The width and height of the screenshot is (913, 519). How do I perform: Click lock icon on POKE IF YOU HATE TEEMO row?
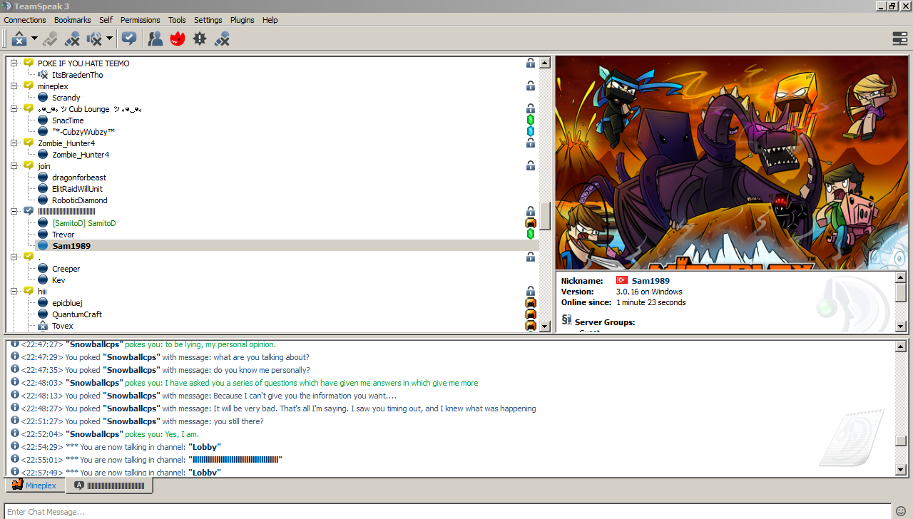coord(530,63)
